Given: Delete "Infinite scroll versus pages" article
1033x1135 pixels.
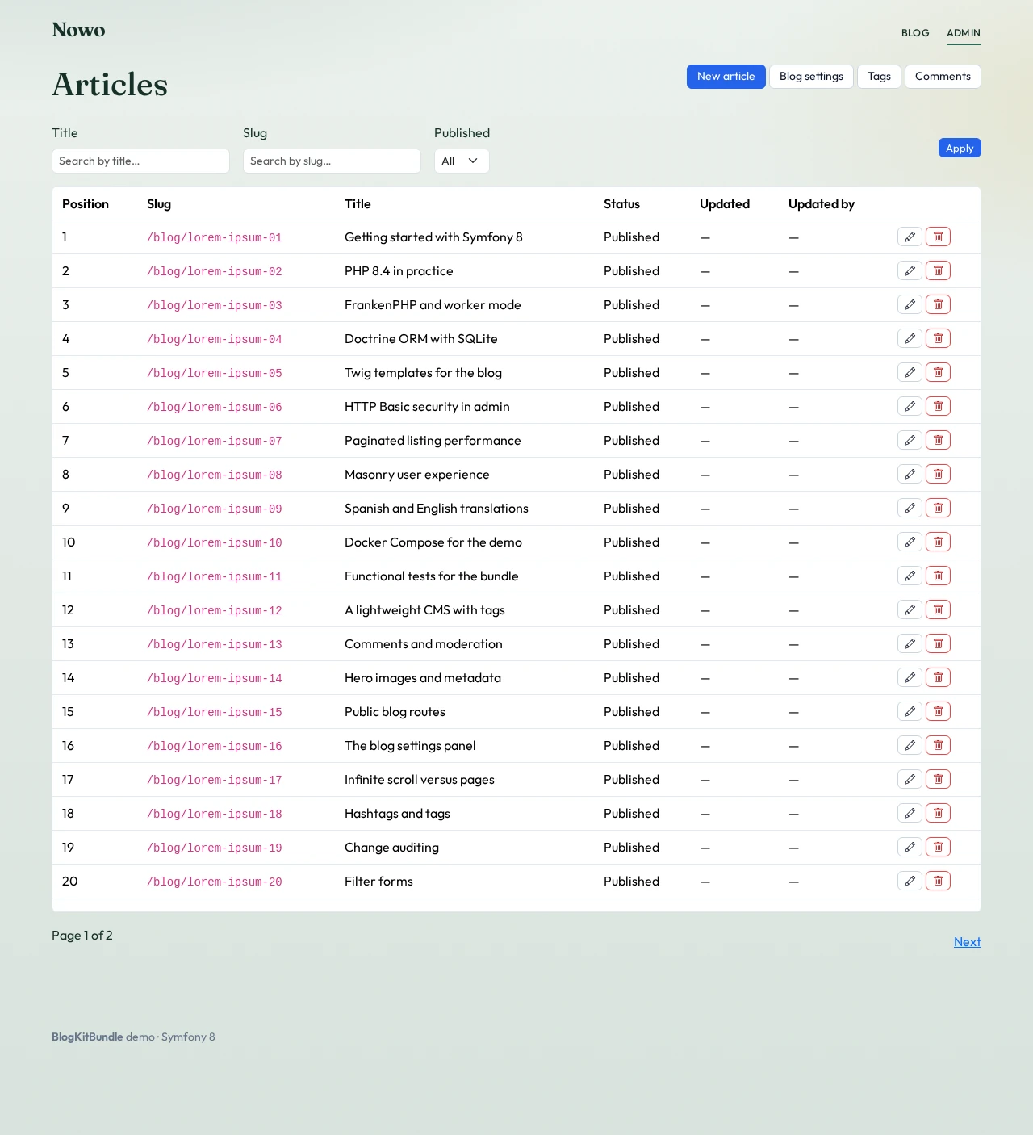Looking at the screenshot, I should [x=938, y=779].
